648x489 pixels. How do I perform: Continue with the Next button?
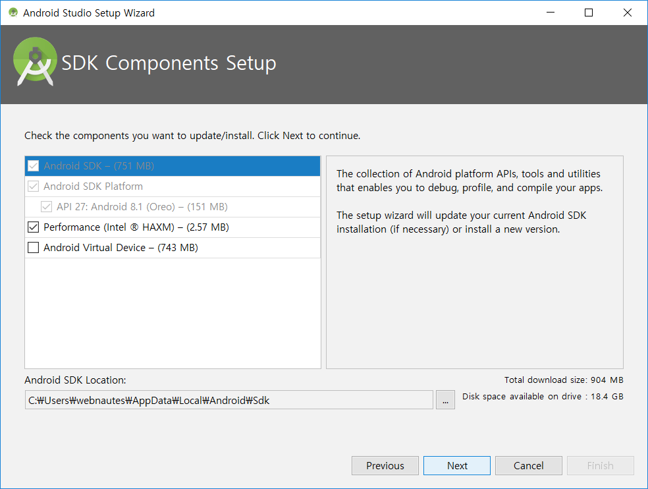pyautogui.click(x=457, y=465)
